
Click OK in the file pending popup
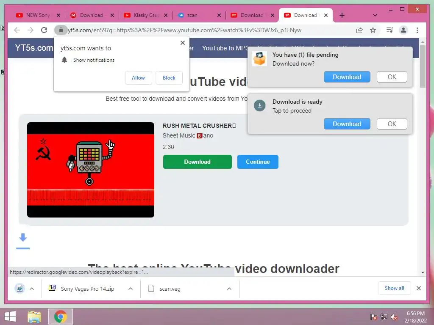(x=392, y=77)
